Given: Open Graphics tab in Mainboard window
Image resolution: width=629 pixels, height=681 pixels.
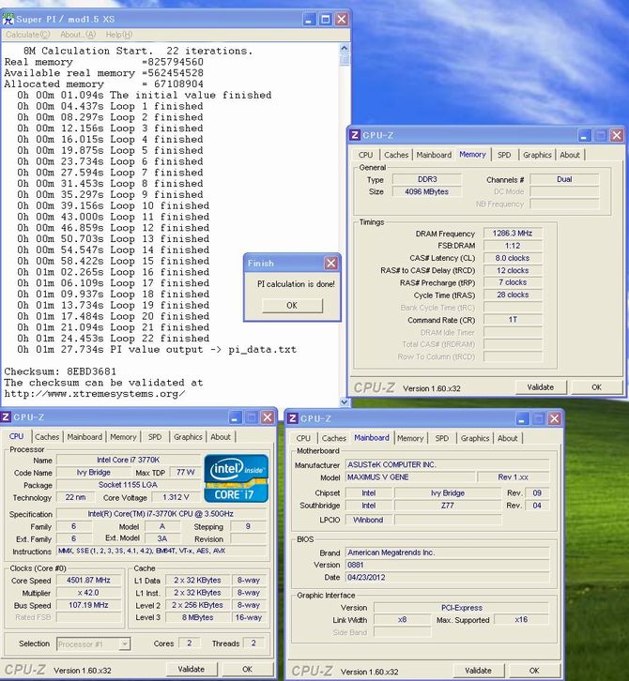Looking at the screenshot, I should point(475,438).
